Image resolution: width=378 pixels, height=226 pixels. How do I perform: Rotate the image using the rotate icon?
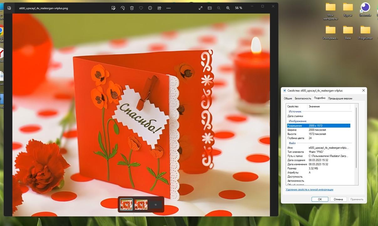tap(123, 8)
